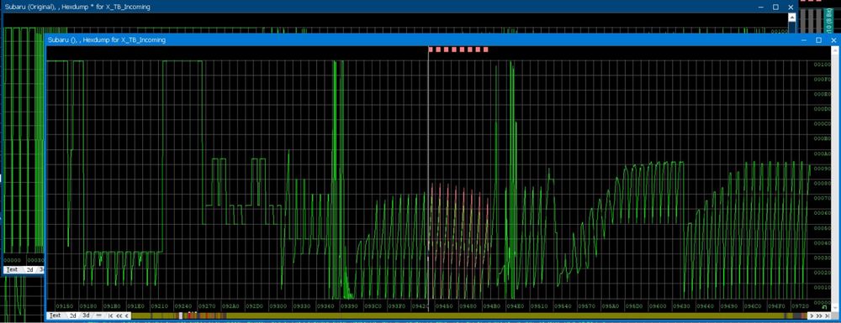The image size is (841, 323).
Task: Click address label 09510 on the axis
Action: click(538, 306)
